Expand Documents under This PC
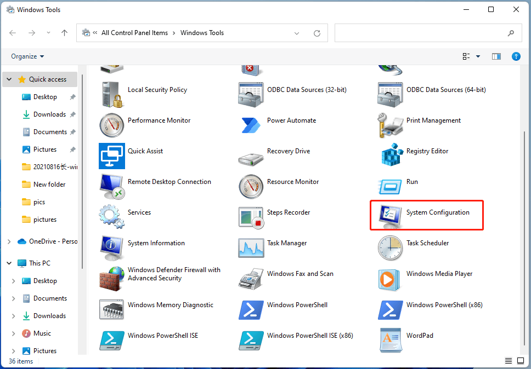The width and height of the screenshot is (531, 369). point(14,298)
